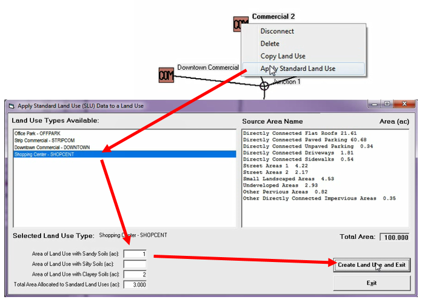The width and height of the screenshot is (425, 302).
Task: Click the Downtown Commercial COM node icon
Action: click(x=166, y=75)
